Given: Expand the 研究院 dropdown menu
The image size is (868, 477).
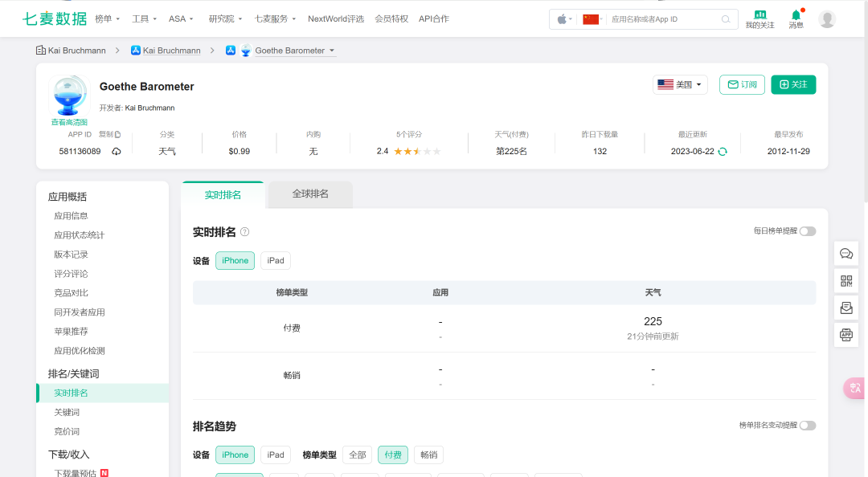Looking at the screenshot, I should (x=225, y=18).
